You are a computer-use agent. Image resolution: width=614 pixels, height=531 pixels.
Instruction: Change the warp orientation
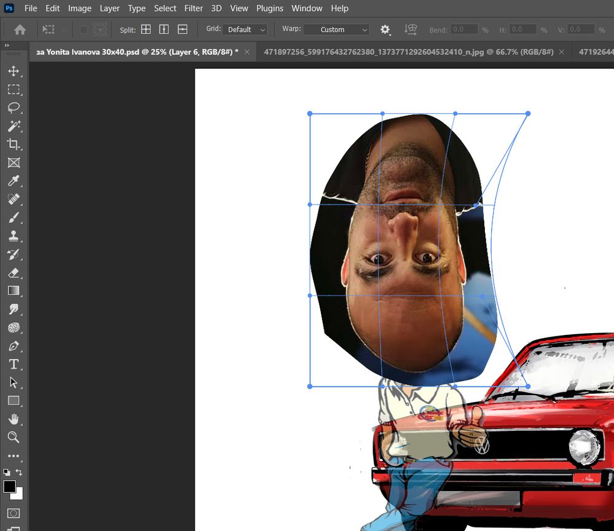click(x=411, y=29)
